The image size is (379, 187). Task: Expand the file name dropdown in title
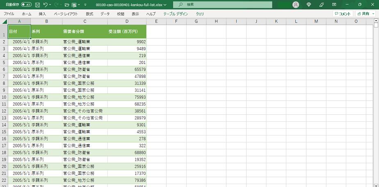coord(164,5)
